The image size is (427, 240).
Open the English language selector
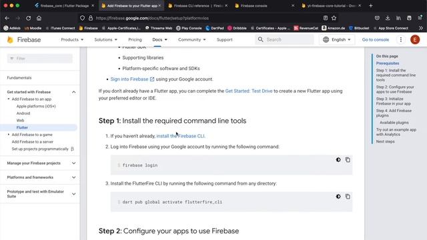[x=337, y=40]
